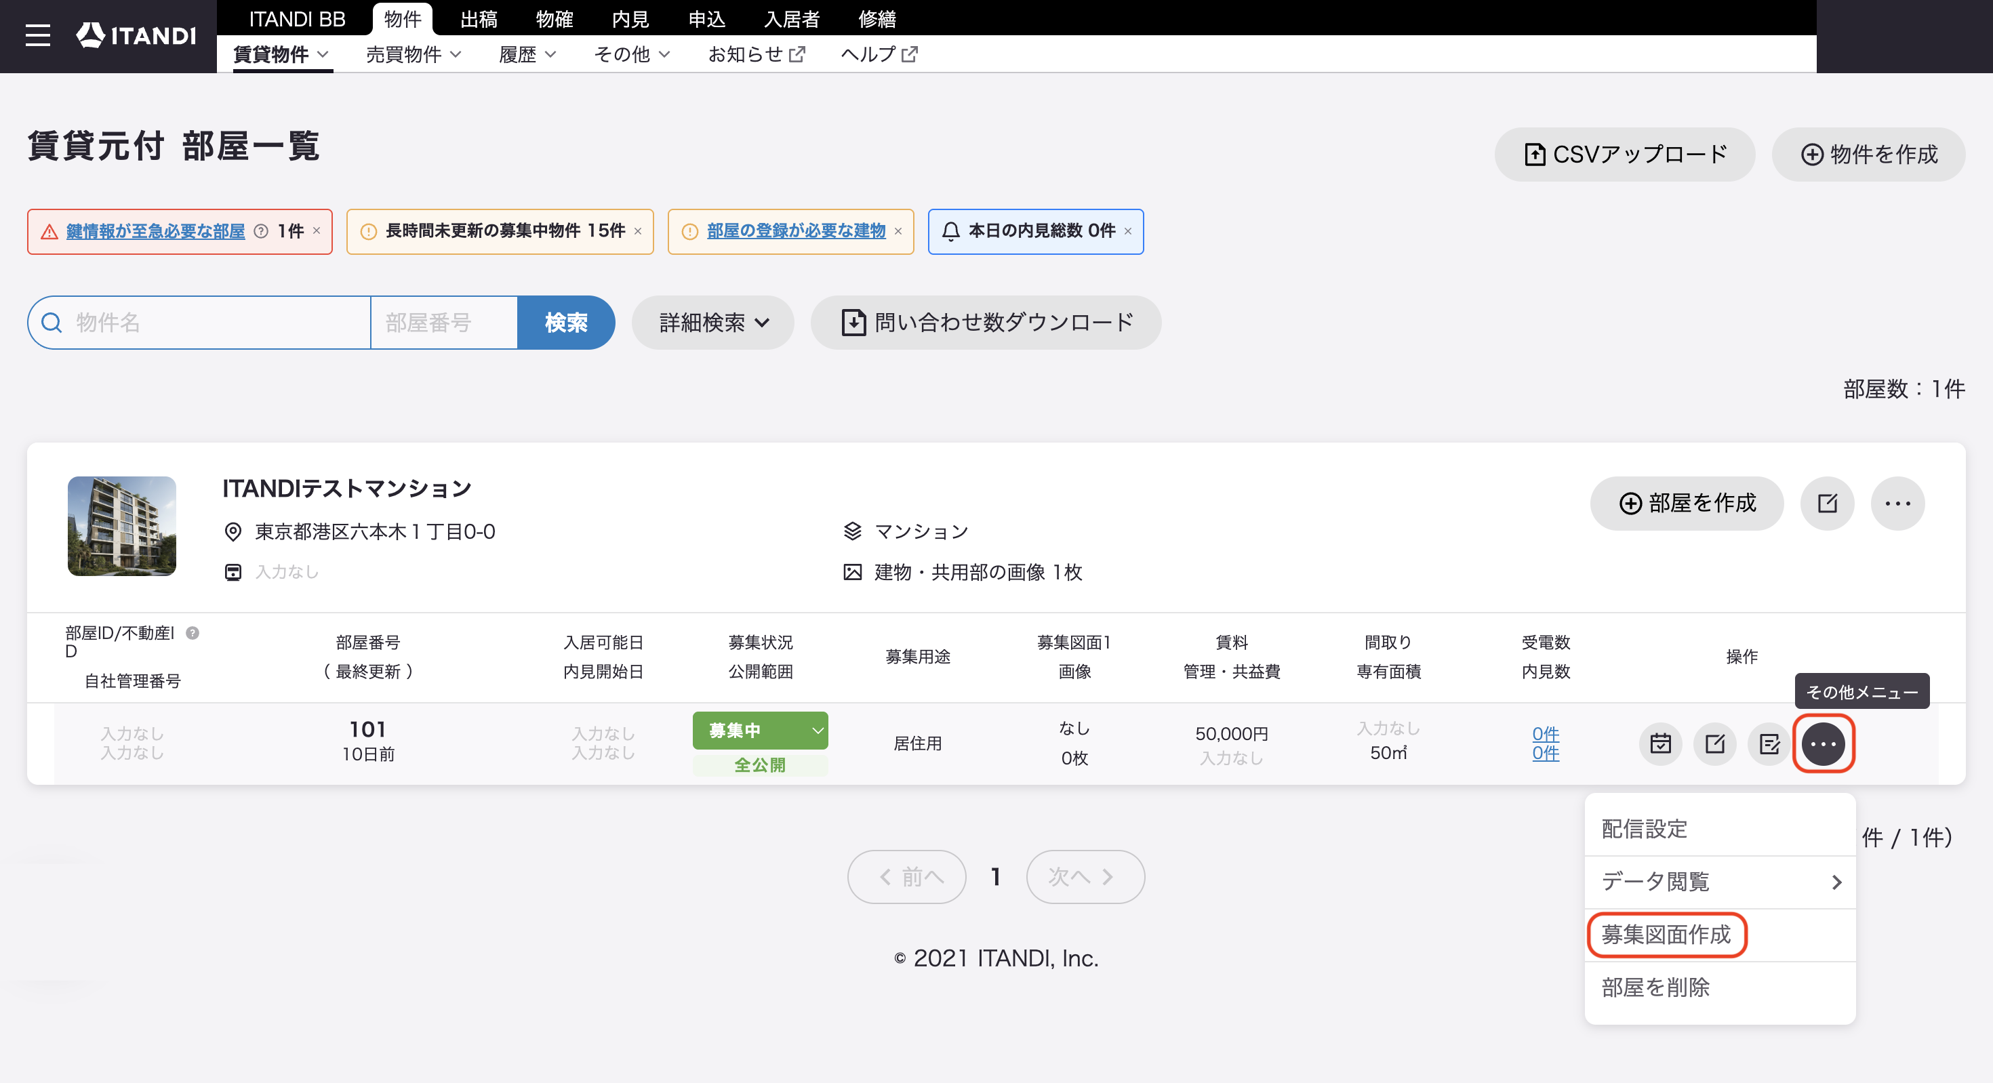Image resolution: width=1993 pixels, height=1083 pixels.
Task: Click the edit icon in room 101 row
Action: point(1714,743)
